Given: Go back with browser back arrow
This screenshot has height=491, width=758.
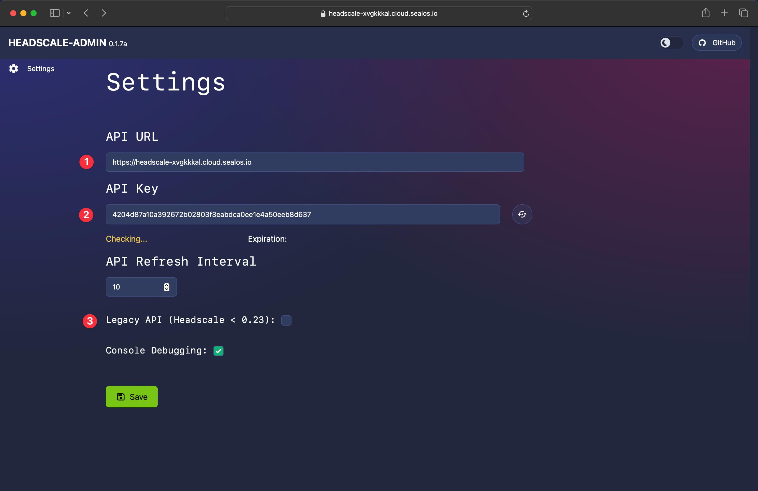Looking at the screenshot, I should 86,13.
